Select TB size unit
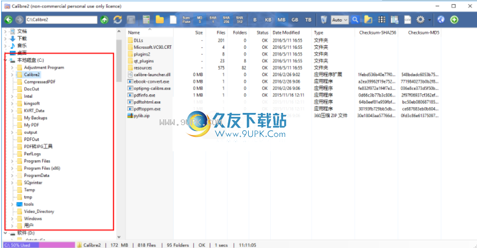Viewport: 477px width, 248px height. click(308, 20)
